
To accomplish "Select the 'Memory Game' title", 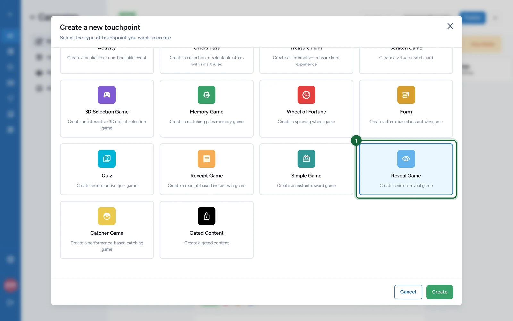I will tap(206, 112).
